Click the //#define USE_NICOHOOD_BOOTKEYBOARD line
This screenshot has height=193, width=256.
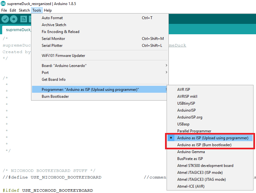point(52,177)
